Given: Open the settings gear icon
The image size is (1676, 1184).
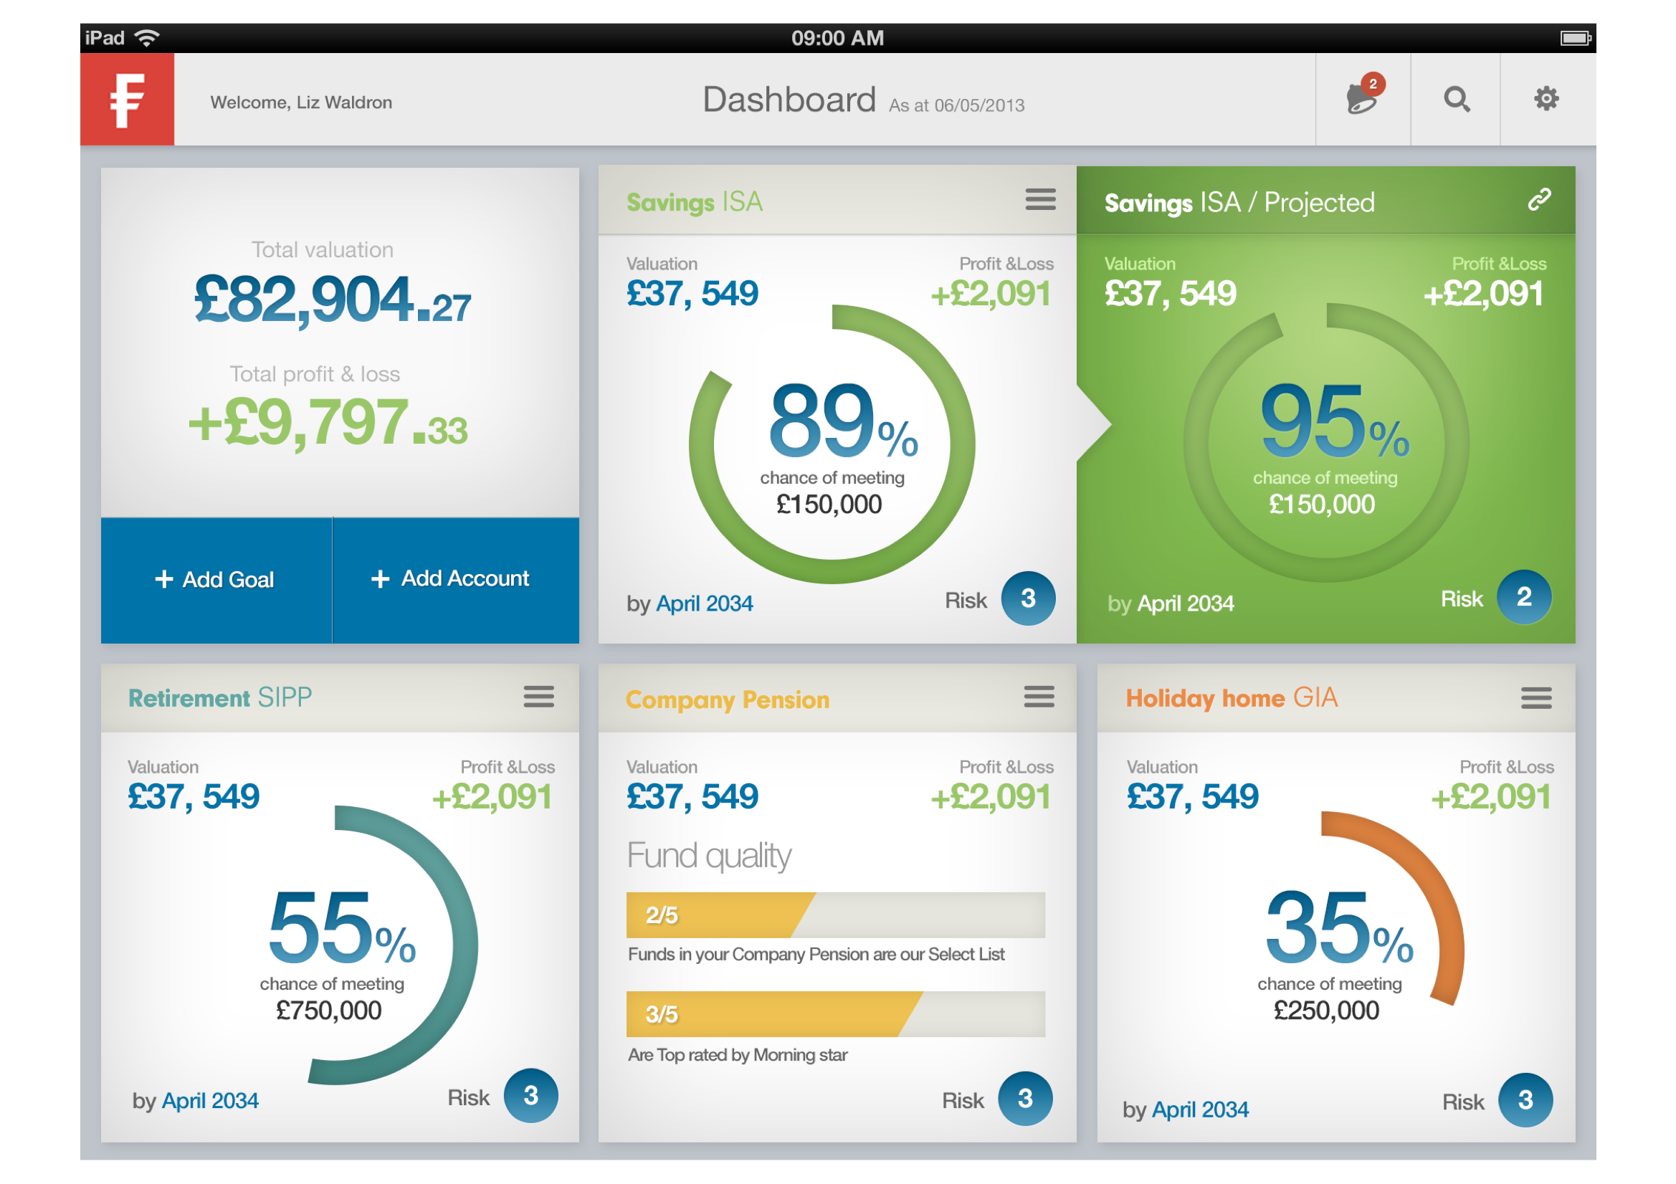Looking at the screenshot, I should click(x=1546, y=98).
